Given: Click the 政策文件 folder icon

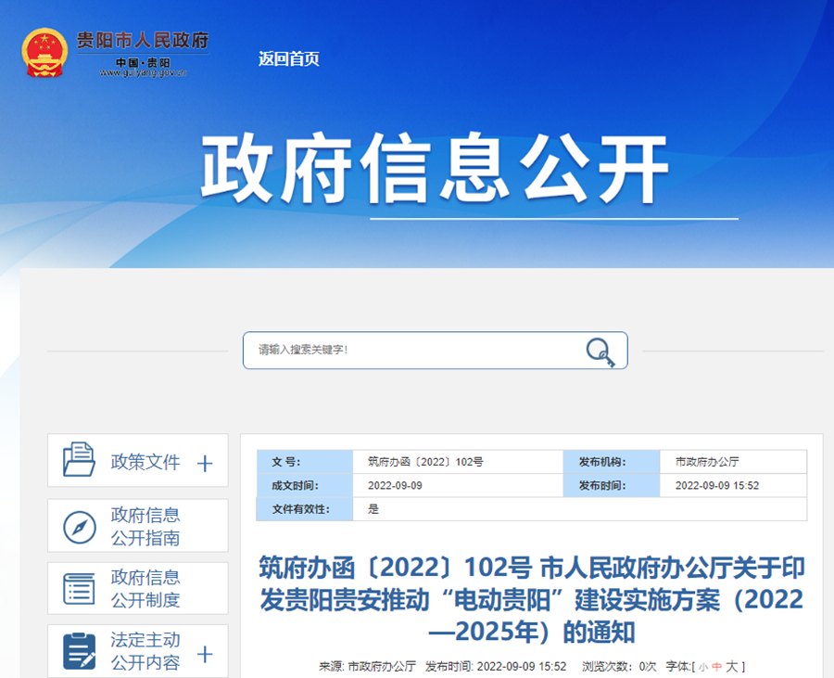Looking at the screenshot, I should pos(79,459).
